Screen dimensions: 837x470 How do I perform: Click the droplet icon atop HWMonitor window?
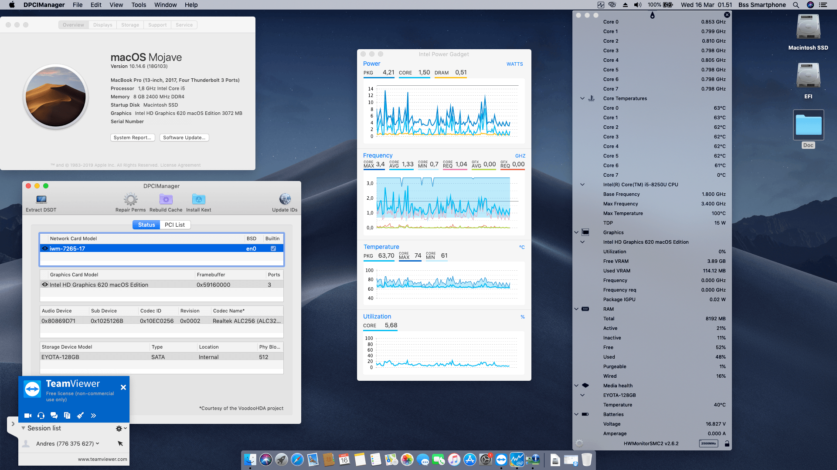652,15
